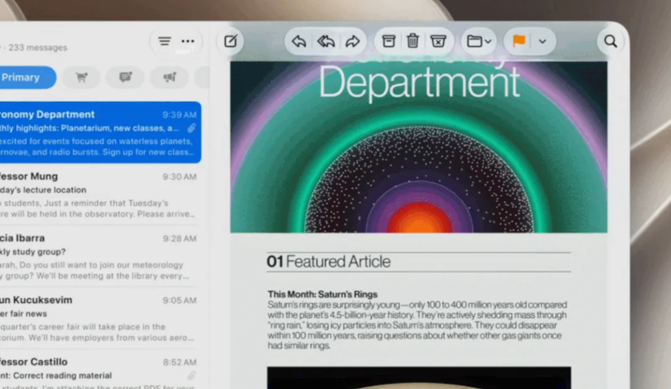Screen dimensions: 671x389
Task: Toggle the message list filter
Action: [164, 41]
